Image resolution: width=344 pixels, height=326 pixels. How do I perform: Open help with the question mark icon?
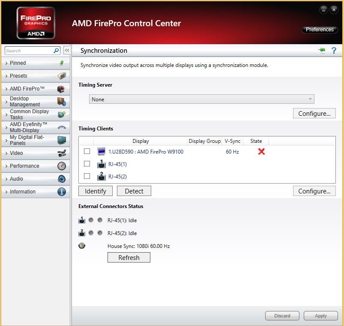[334, 51]
